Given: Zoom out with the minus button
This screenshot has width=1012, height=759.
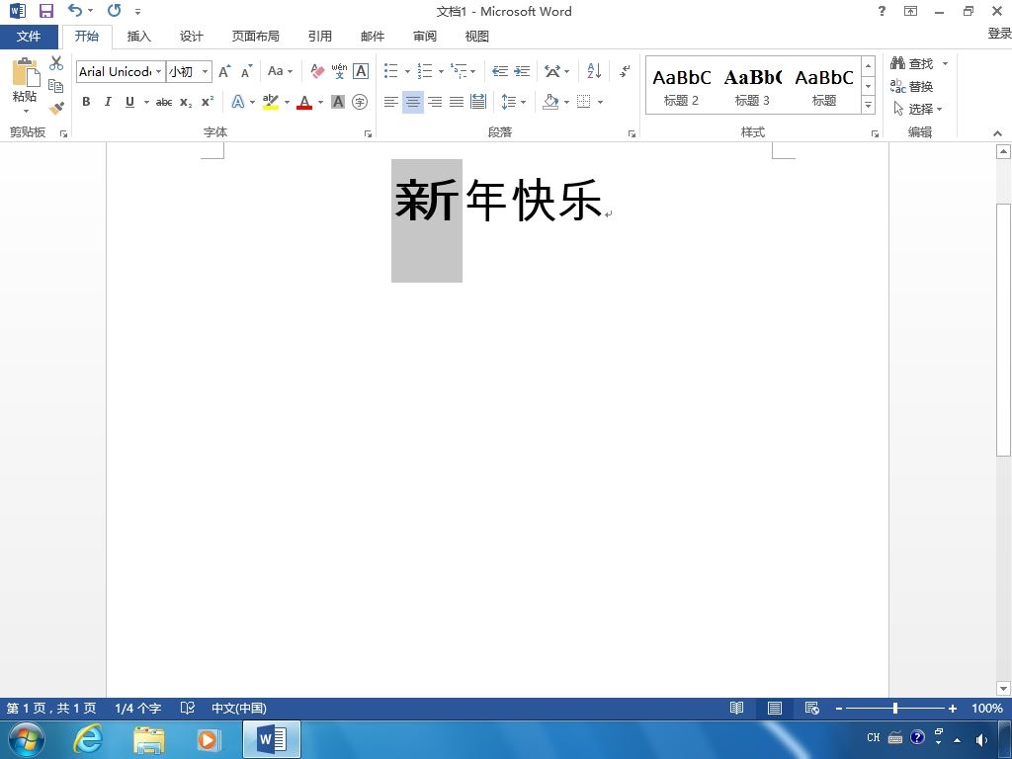Looking at the screenshot, I should [x=838, y=709].
